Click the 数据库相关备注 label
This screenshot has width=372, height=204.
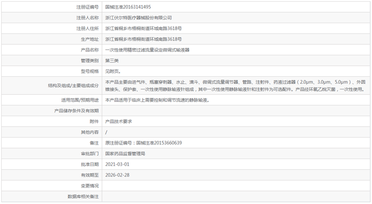[x=83, y=197]
